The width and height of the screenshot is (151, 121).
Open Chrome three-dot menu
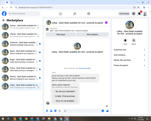[x=148, y=8]
